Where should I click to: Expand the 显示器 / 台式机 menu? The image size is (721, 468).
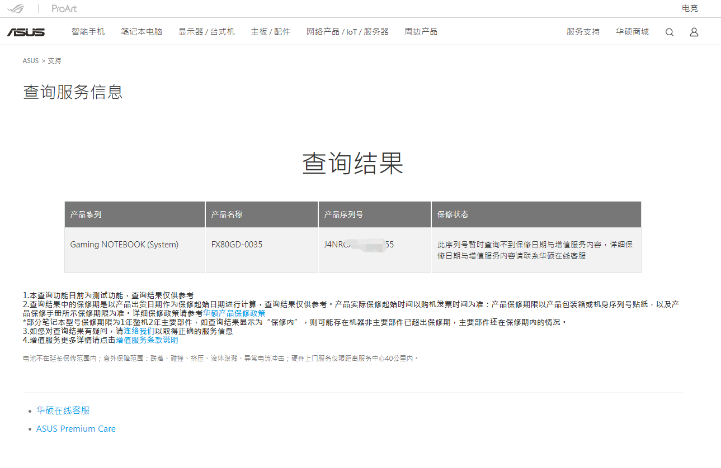[x=206, y=32]
